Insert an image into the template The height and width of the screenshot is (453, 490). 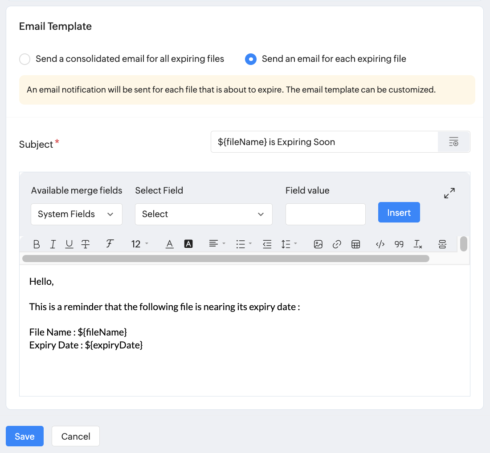(318, 244)
